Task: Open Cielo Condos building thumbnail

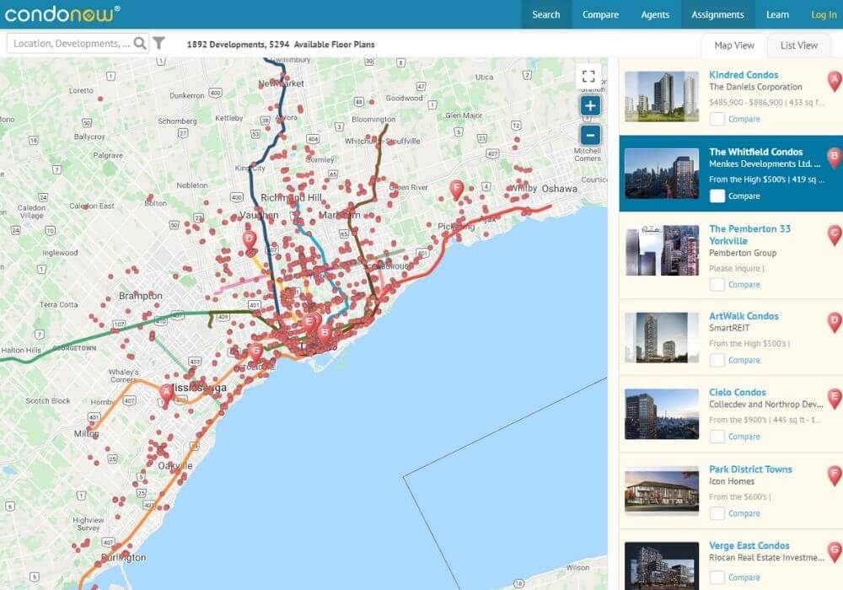Action: 662,414
